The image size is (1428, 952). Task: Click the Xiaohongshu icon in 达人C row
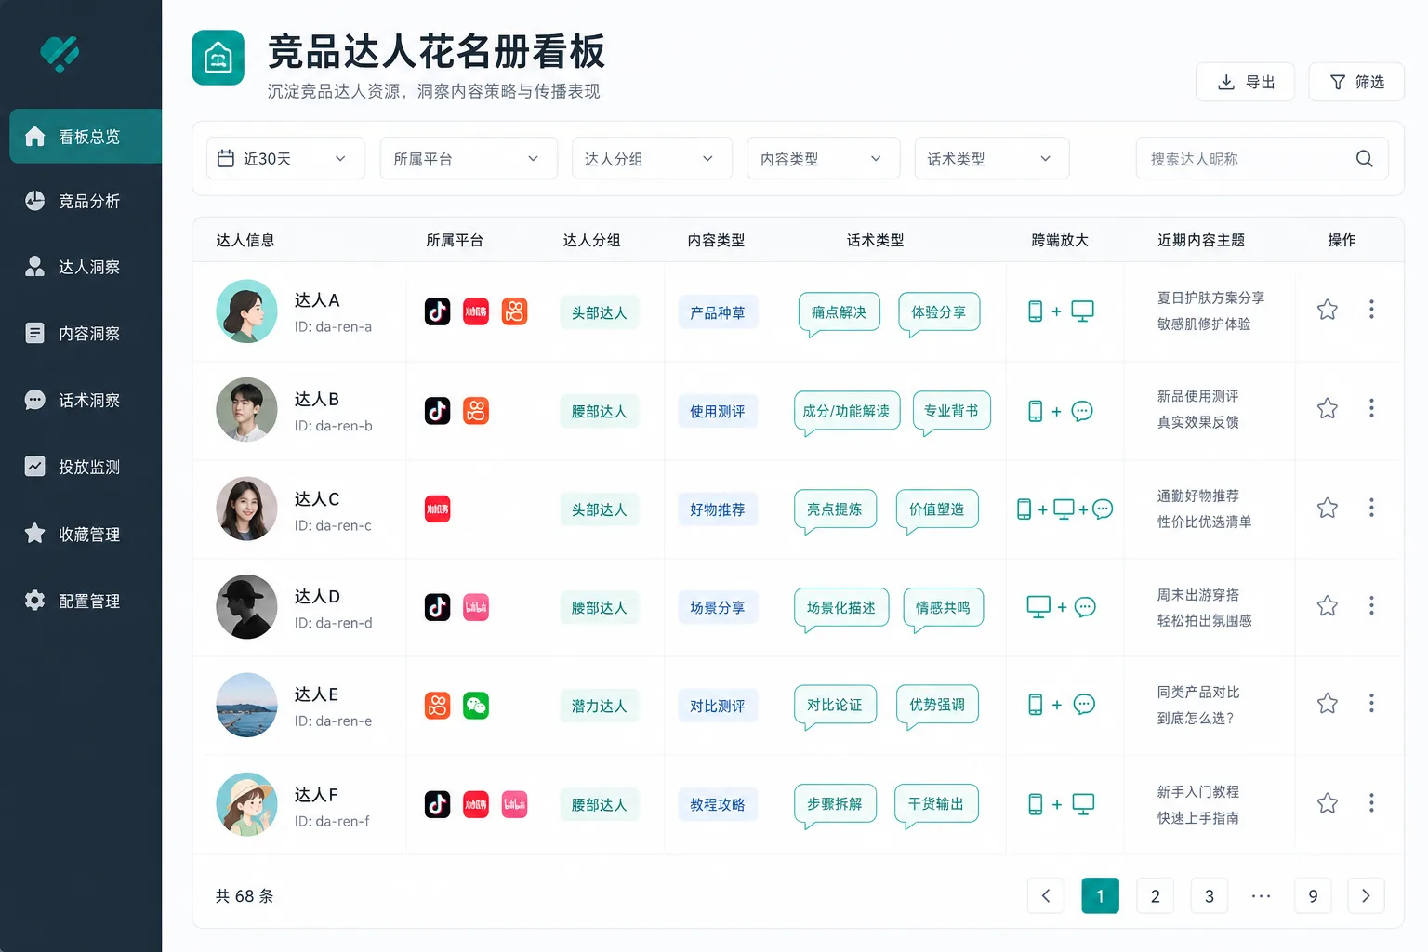(438, 509)
